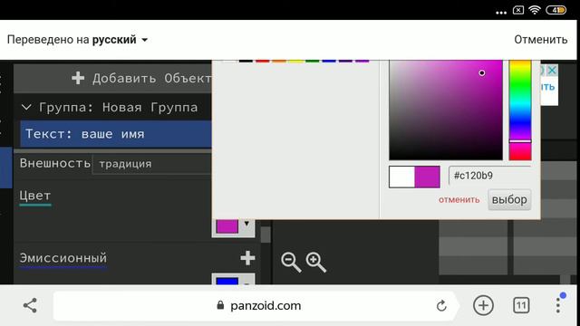The width and height of the screenshot is (580, 326).
Task: Cancel translation with Отменить
Action: 540,40
